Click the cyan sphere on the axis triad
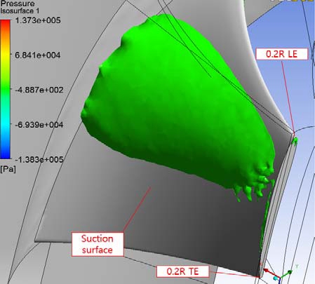The width and height of the screenshot is (315, 284). click(x=276, y=278)
